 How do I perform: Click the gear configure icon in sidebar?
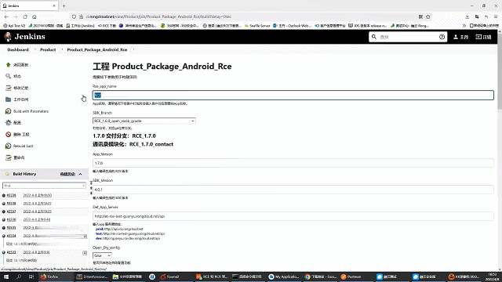tap(9, 122)
